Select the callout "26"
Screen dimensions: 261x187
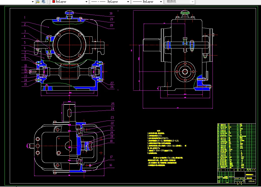[x=112, y=87]
